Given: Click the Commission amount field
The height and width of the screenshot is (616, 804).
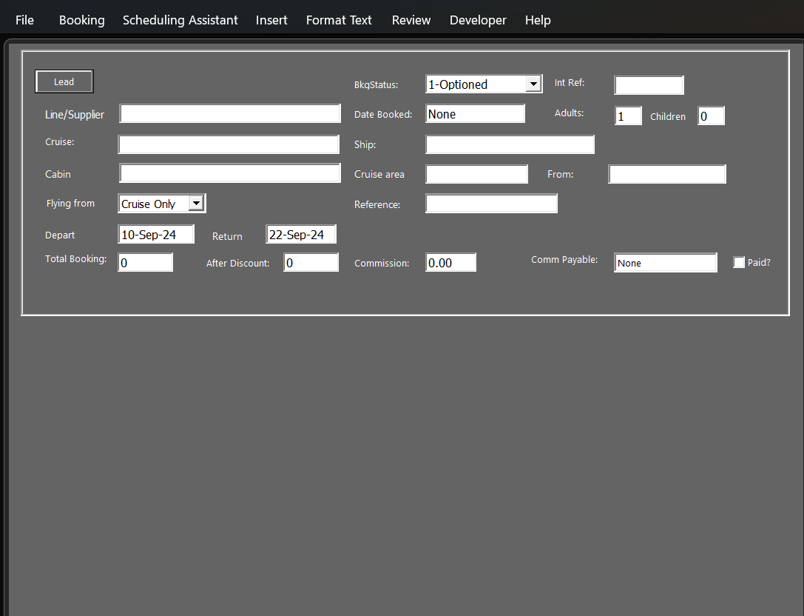Looking at the screenshot, I should coord(450,263).
